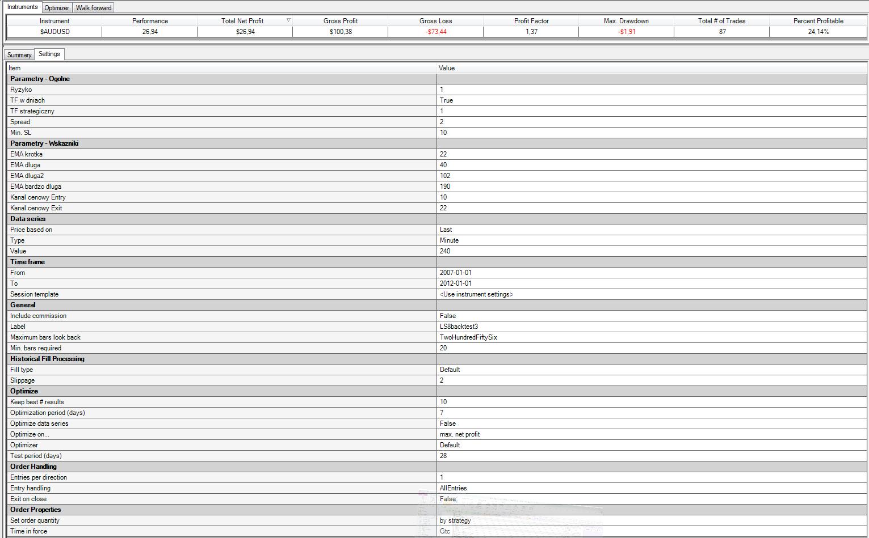Click the EMA krotka row label
Screen dimensions: 869x538
coord(26,154)
